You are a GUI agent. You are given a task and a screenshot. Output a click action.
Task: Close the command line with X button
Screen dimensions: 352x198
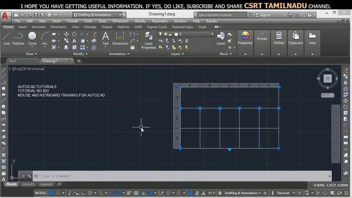(23, 176)
